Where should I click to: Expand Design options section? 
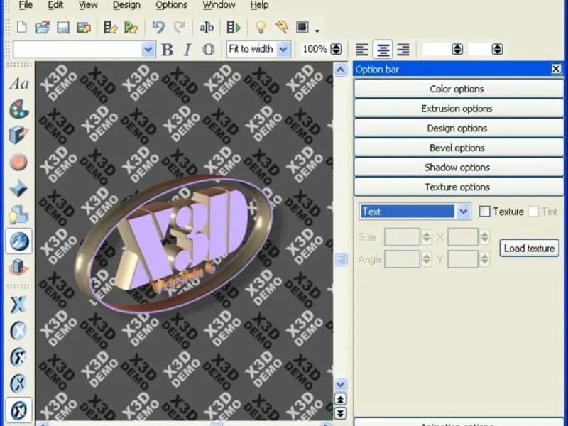pos(458,128)
